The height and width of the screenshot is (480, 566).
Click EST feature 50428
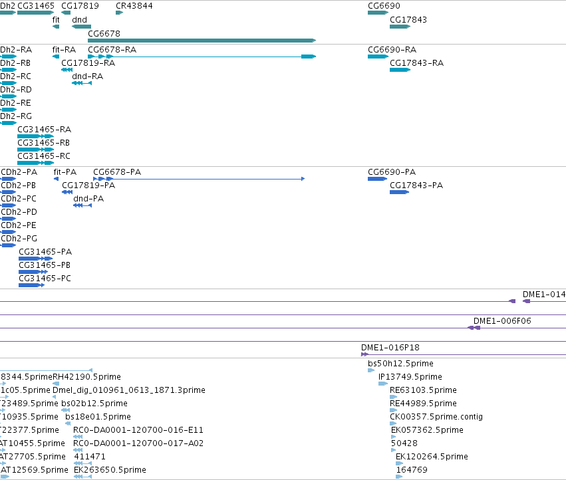click(394, 450)
